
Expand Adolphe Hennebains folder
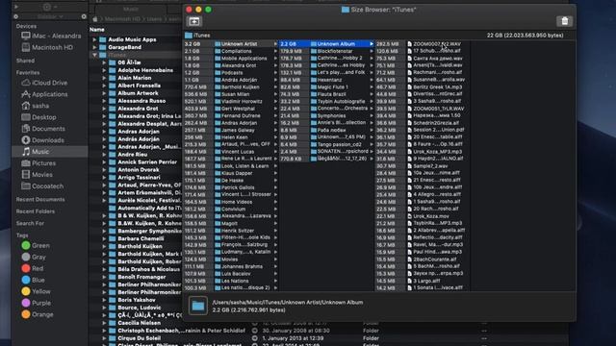104,70
